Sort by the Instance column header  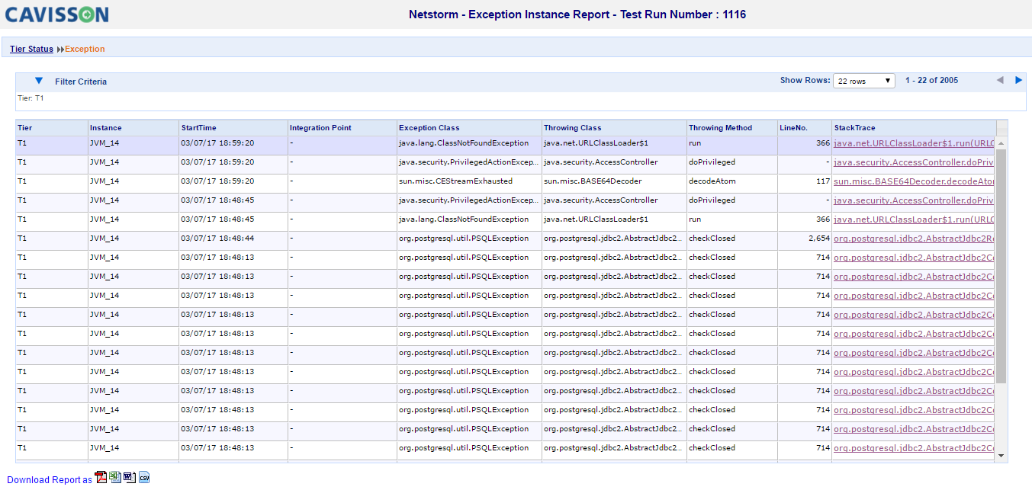[x=133, y=128]
